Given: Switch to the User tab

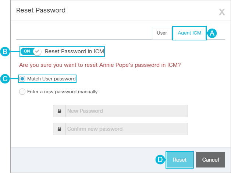Looking at the screenshot, I should [x=162, y=33].
